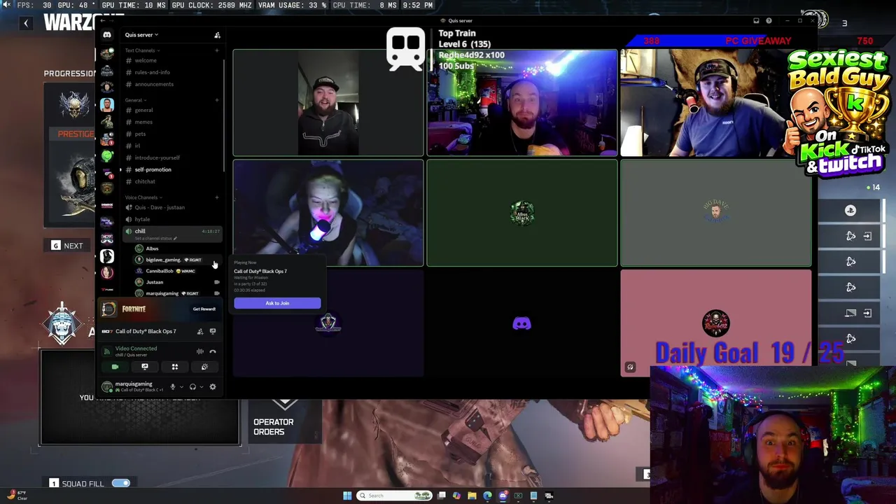This screenshot has height=504, width=896.
Task: Click the Windows taskbar Search box
Action: (394, 496)
